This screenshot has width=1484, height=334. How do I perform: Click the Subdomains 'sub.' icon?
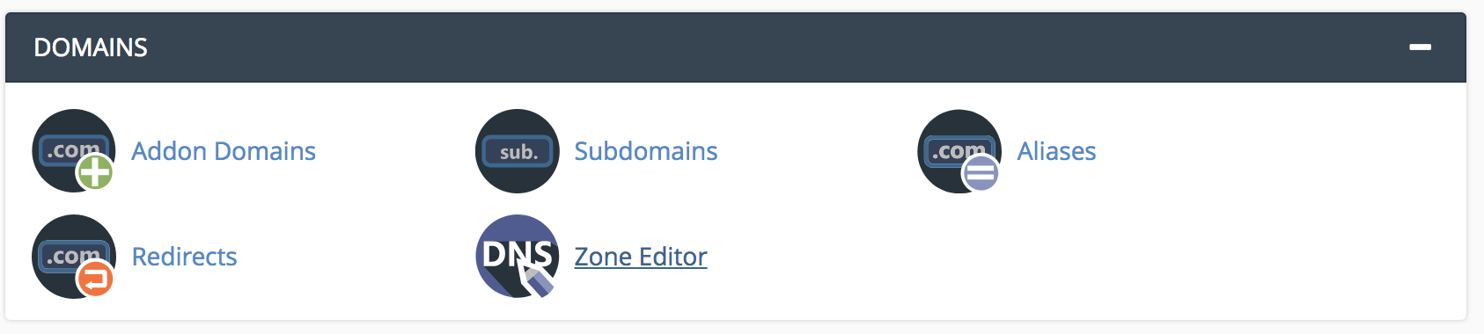518,151
